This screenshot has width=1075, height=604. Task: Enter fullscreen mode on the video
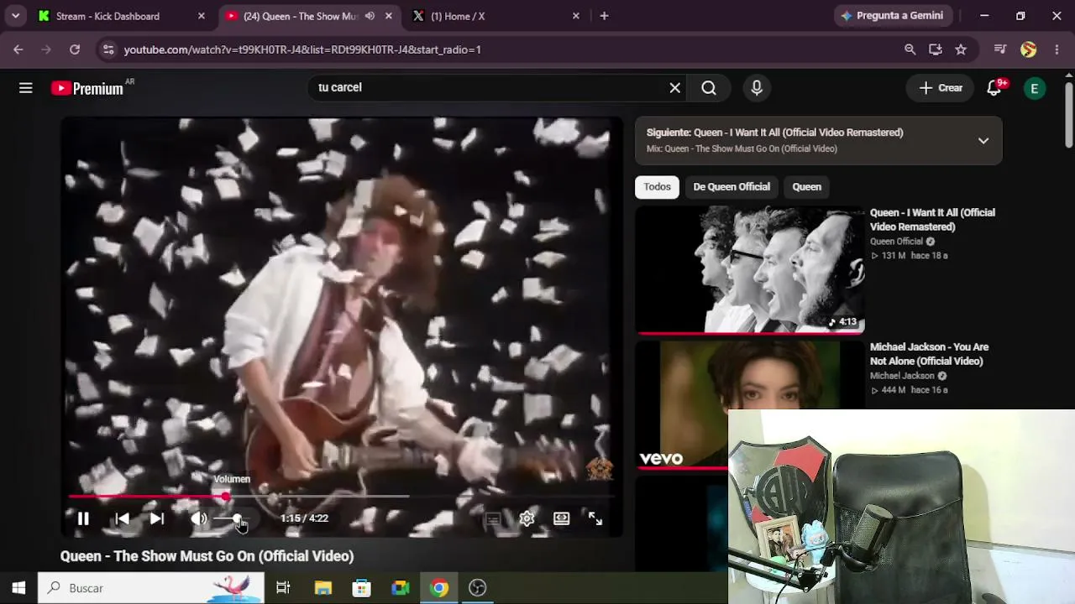click(595, 518)
